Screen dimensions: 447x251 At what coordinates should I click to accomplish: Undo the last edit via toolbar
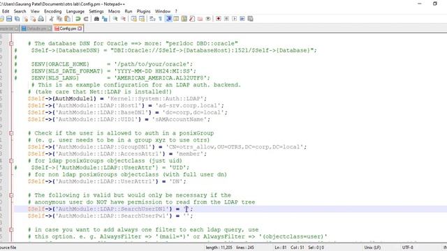pos(78,19)
